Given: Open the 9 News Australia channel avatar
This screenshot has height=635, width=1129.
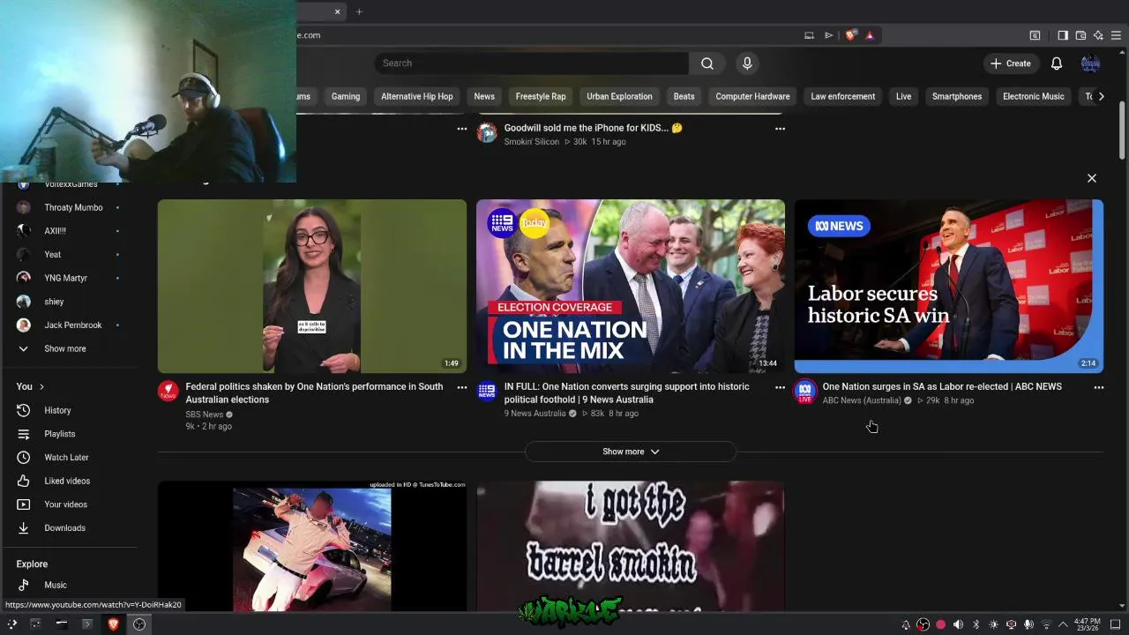Looking at the screenshot, I should pos(487,391).
